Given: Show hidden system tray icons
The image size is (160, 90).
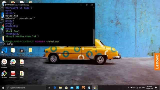Looking at the screenshot, I should tap(129, 88).
